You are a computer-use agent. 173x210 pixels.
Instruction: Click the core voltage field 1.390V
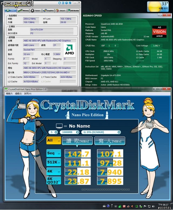pyautogui.click(x=57, y=54)
